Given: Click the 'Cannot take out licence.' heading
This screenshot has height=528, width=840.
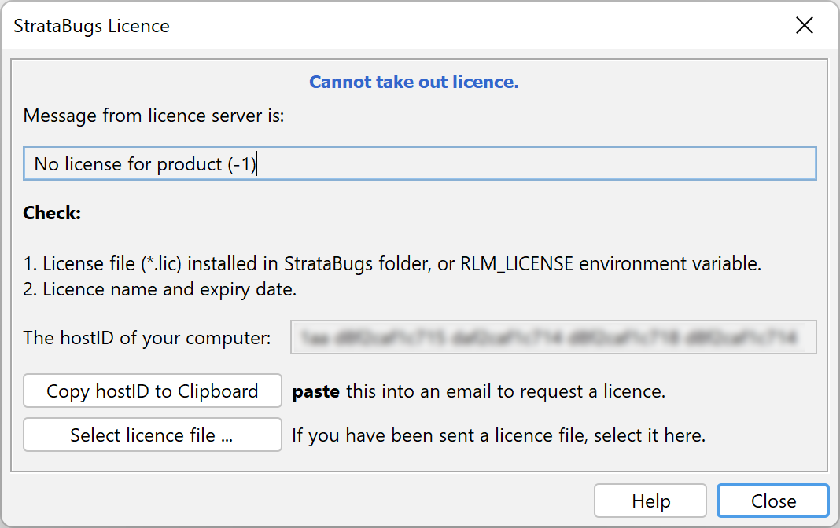Looking at the screenshot, I should (x=414, y=82).
